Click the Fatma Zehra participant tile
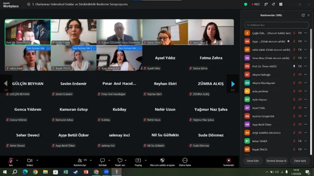Screen dimensions: 314x176 [211, 58]
